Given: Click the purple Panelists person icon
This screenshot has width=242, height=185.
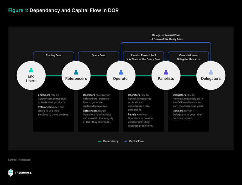Looking at the screenshot, I should tap(166, 72).
